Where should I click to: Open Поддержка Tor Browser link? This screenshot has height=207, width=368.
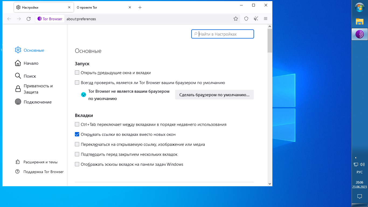(40, 172)
